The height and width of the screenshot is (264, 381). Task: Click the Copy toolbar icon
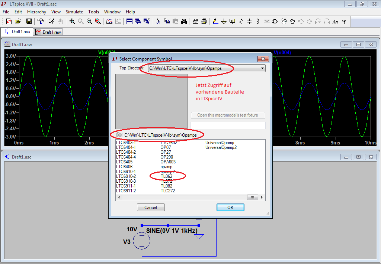pos(167,22)
